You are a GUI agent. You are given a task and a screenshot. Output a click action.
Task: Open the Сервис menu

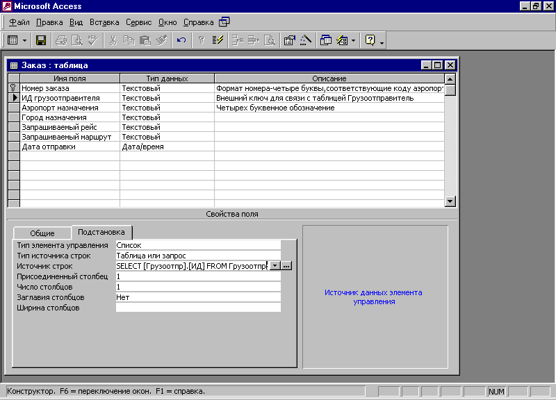coord(138,22)
